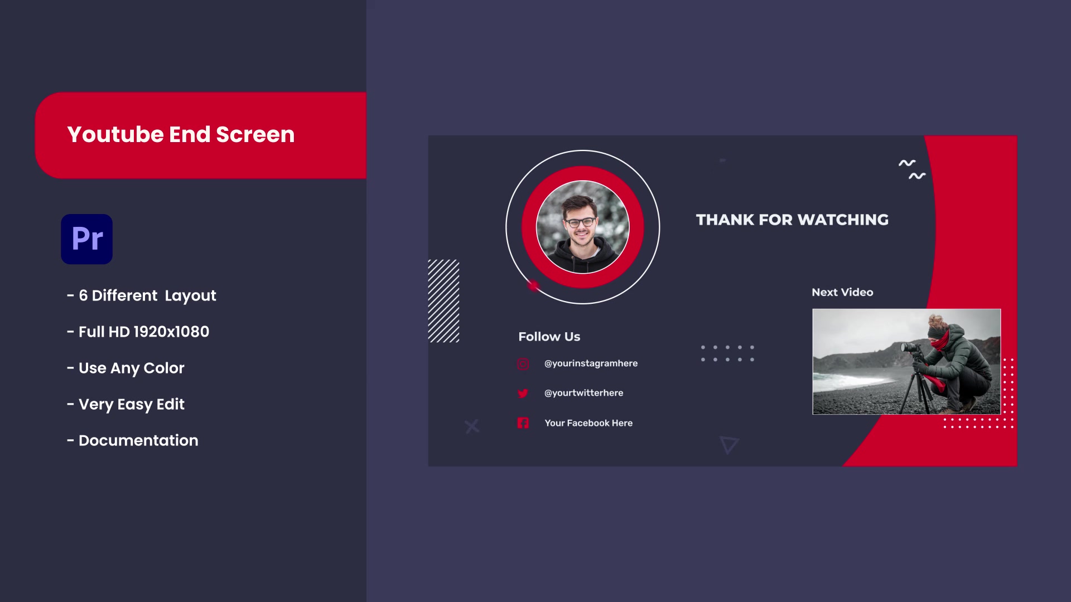Click the Twitter bird icon in Follow Us section
The width and height of the screenshot is (1071, 602).
pos(522,393)
